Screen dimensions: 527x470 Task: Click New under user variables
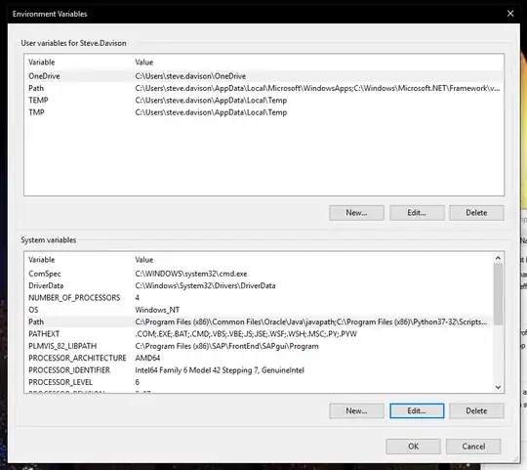(x=356, y=213)
